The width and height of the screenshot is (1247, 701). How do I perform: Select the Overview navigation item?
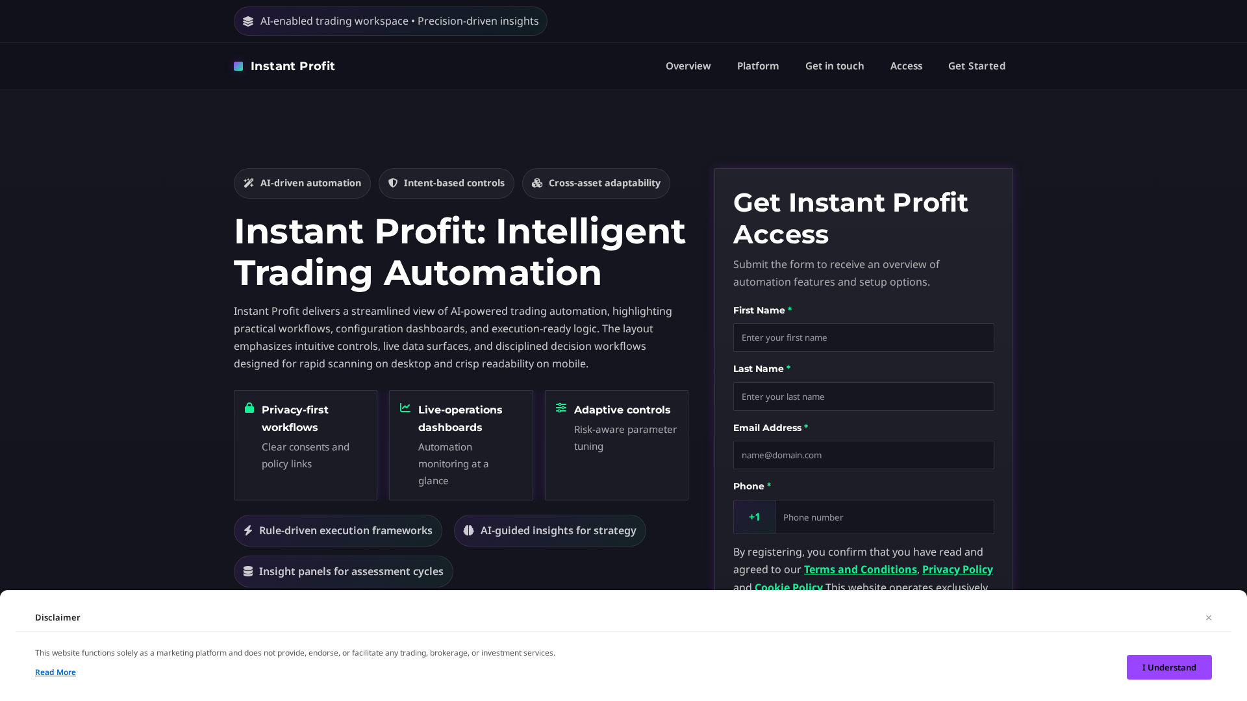[688, 66]
